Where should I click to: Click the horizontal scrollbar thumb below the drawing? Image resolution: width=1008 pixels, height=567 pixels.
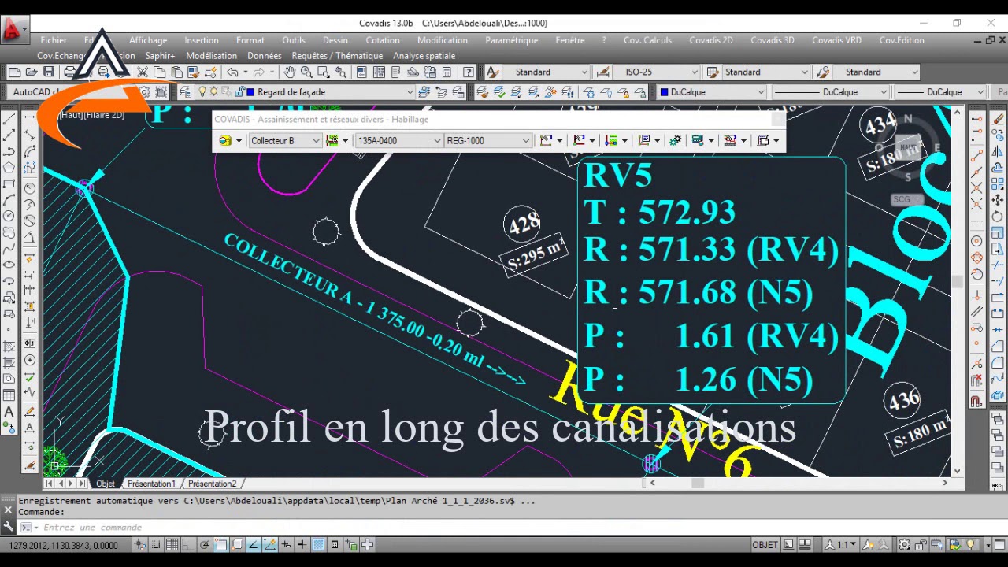click(698, 484)
